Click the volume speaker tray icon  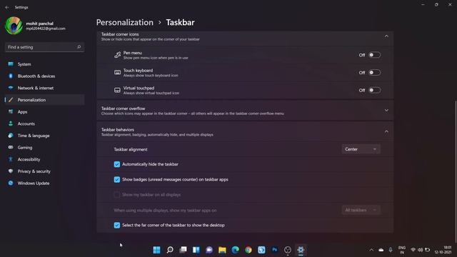click(x=421, y=250)
